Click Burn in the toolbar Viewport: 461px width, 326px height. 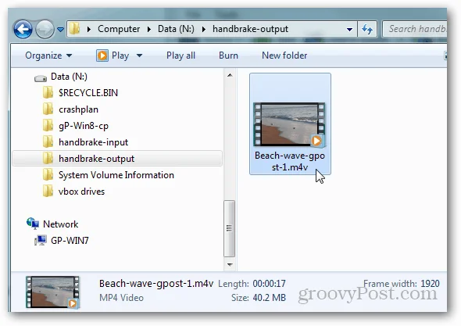[x=228, y=56]
